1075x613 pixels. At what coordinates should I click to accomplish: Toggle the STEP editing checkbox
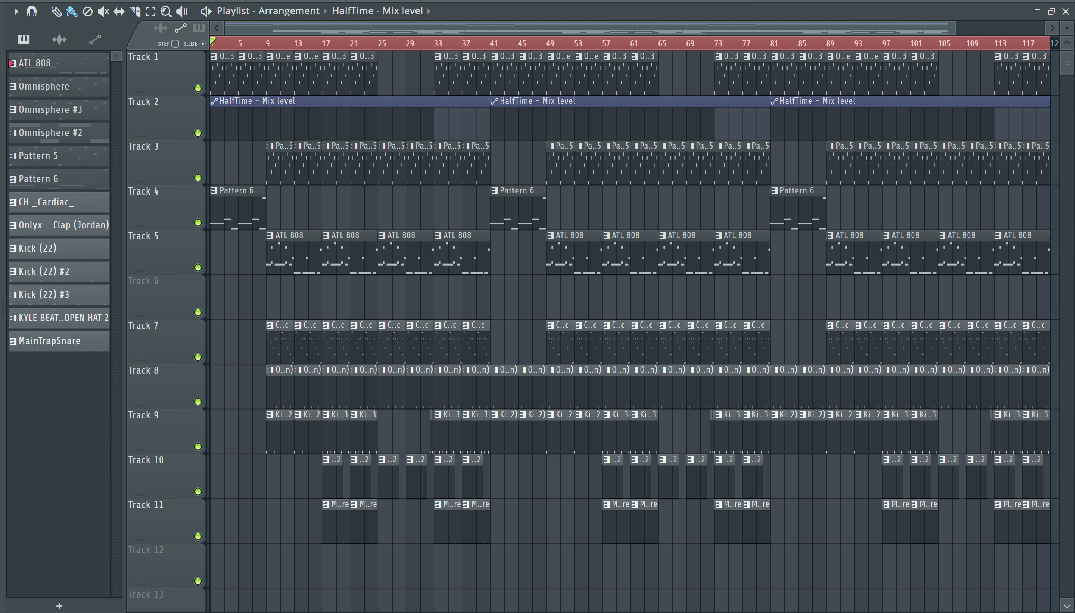tap(175, 44)
